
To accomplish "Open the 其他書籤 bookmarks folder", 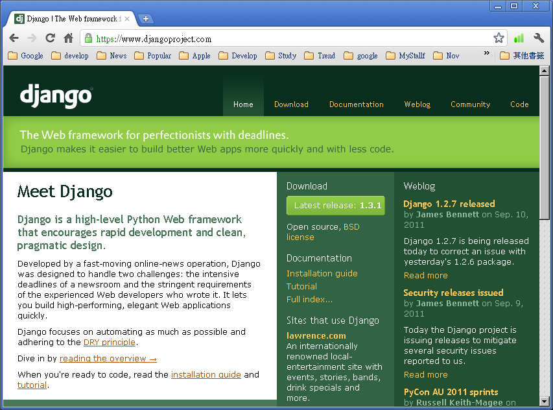I will [524, 56].
